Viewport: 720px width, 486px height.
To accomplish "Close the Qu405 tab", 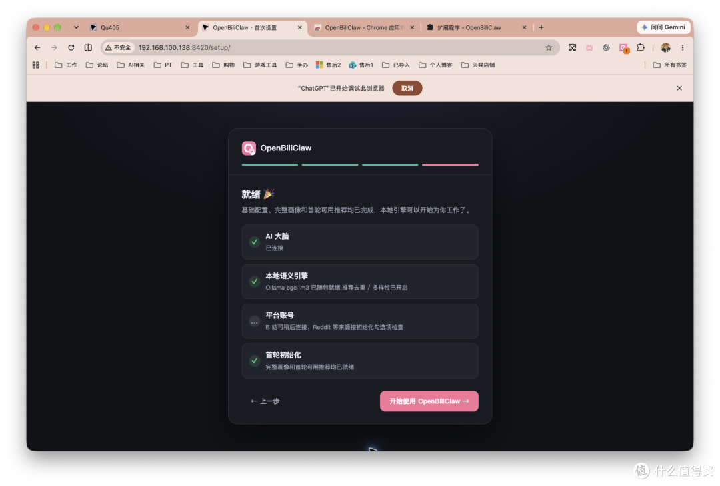I will tap(188, 27).
